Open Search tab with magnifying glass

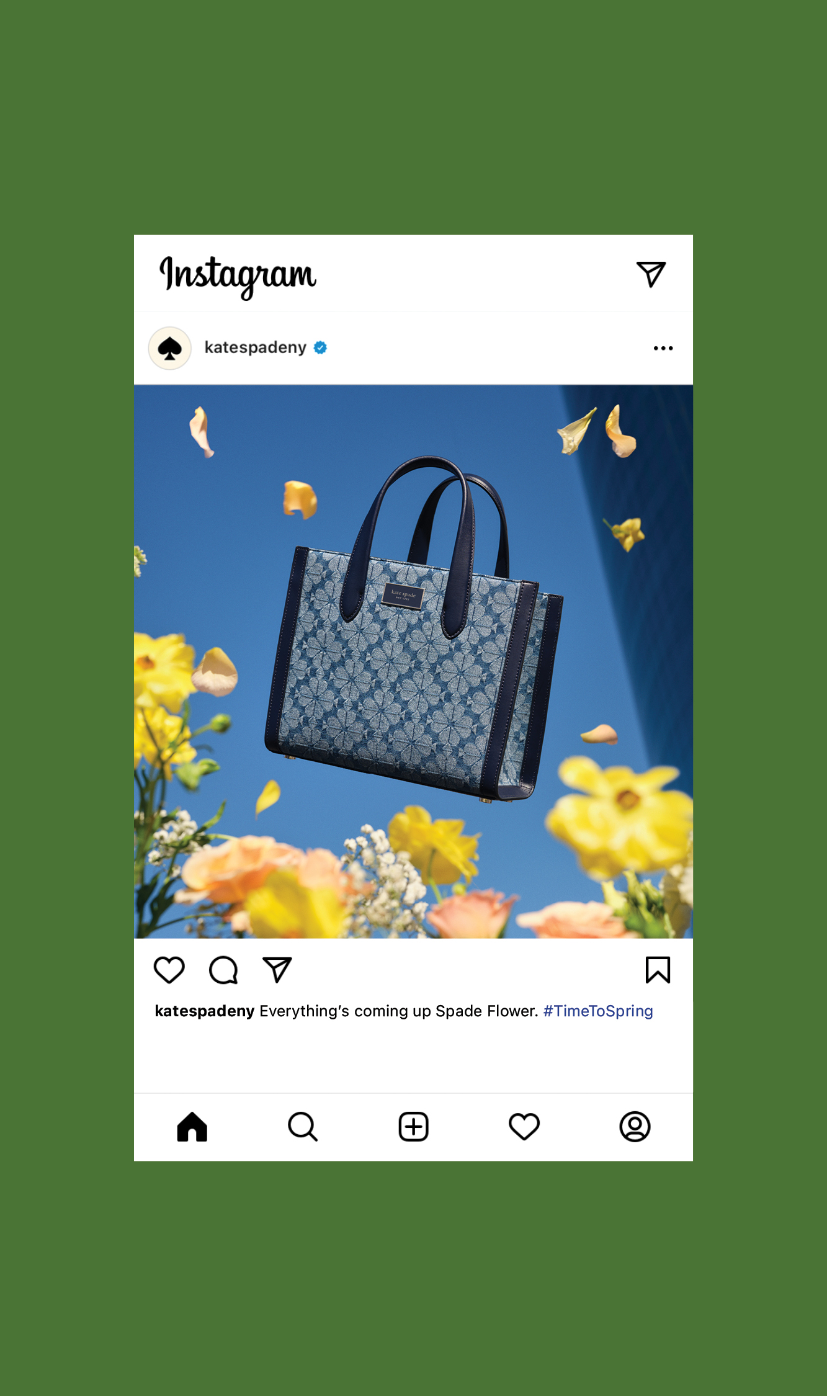pos(303,1126)
